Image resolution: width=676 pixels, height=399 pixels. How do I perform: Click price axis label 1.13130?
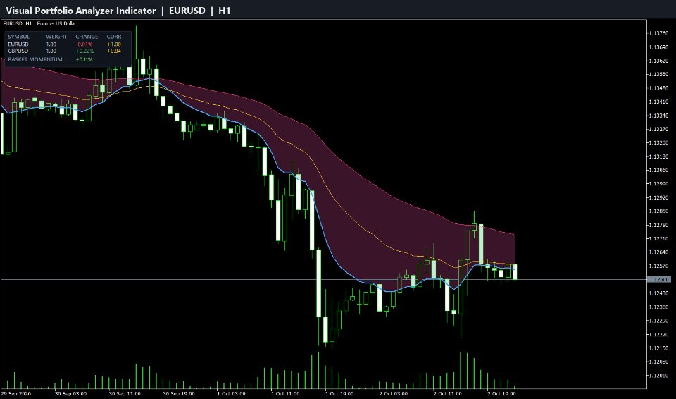coord(660,156)
